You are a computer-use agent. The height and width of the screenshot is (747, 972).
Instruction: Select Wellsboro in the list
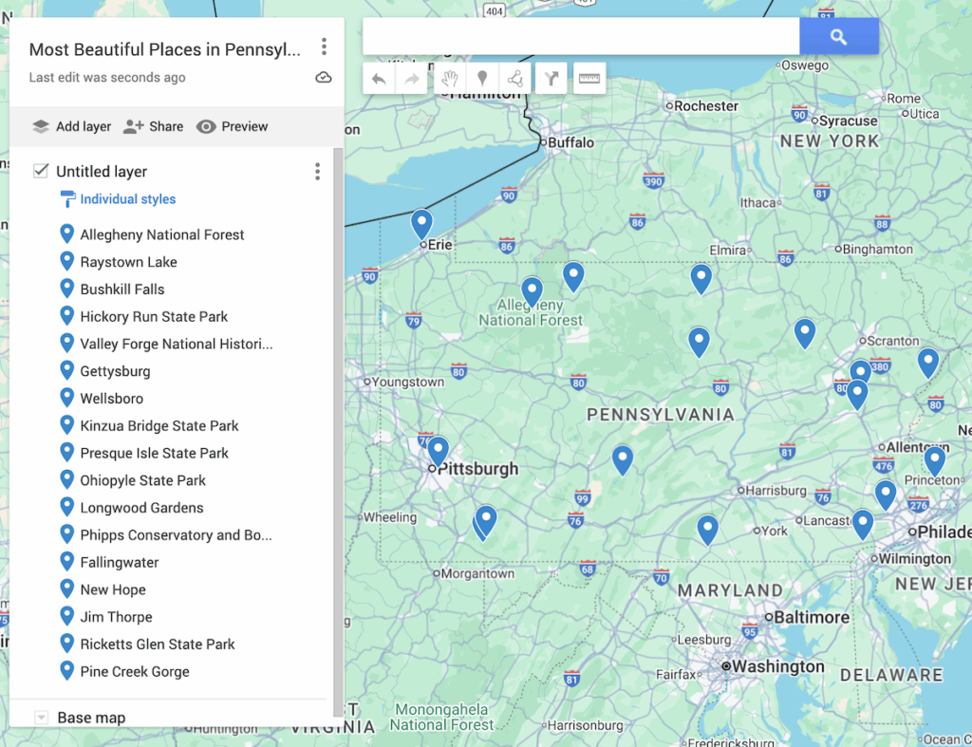pyautogui.click(x=112, y=399)
